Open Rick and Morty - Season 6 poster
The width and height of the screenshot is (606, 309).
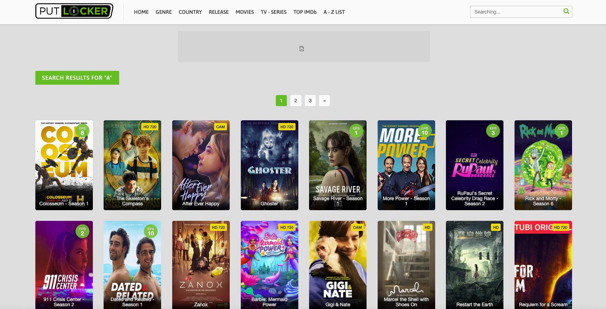[x=543, y=165]
